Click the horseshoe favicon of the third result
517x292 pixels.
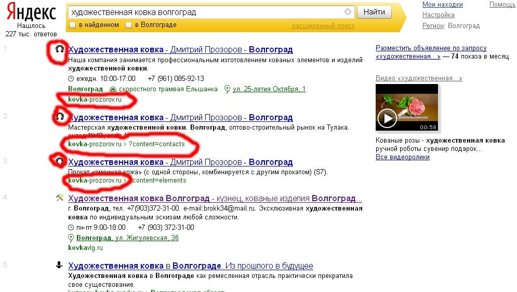point(59,161)
